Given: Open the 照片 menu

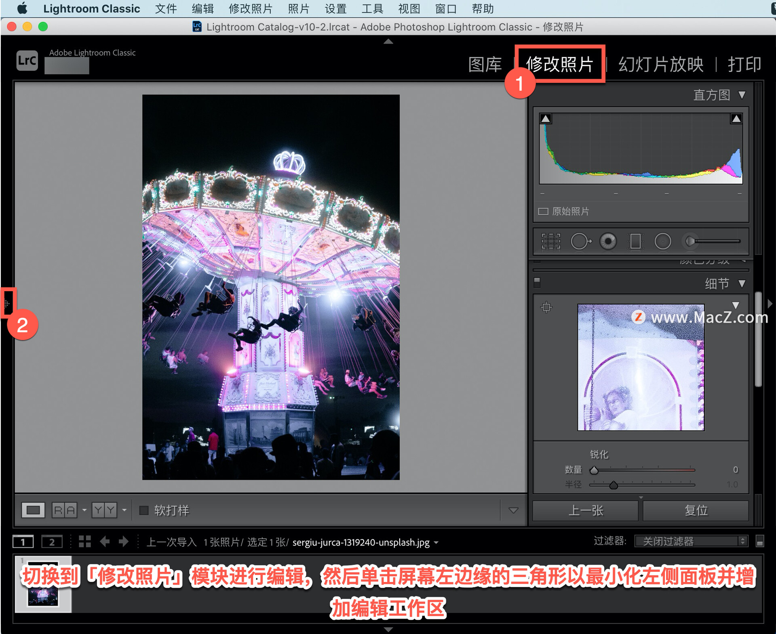Looking at the screenshot, I should [x=299, y=8].
